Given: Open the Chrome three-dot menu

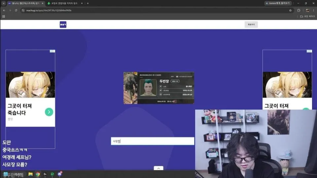Looking at the screenshot, I should (x=313, y=10).
